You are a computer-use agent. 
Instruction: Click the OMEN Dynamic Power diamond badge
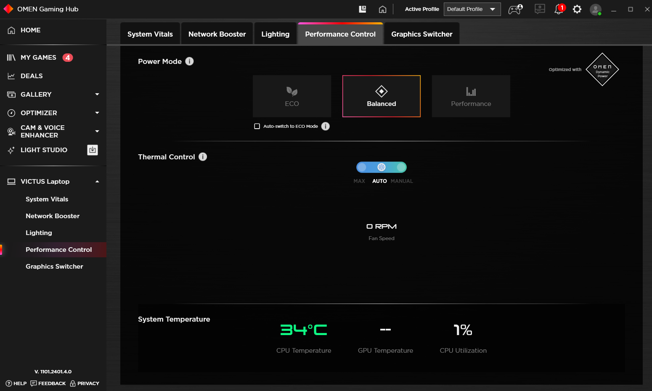pyautogui.click(x=602, y=69)
